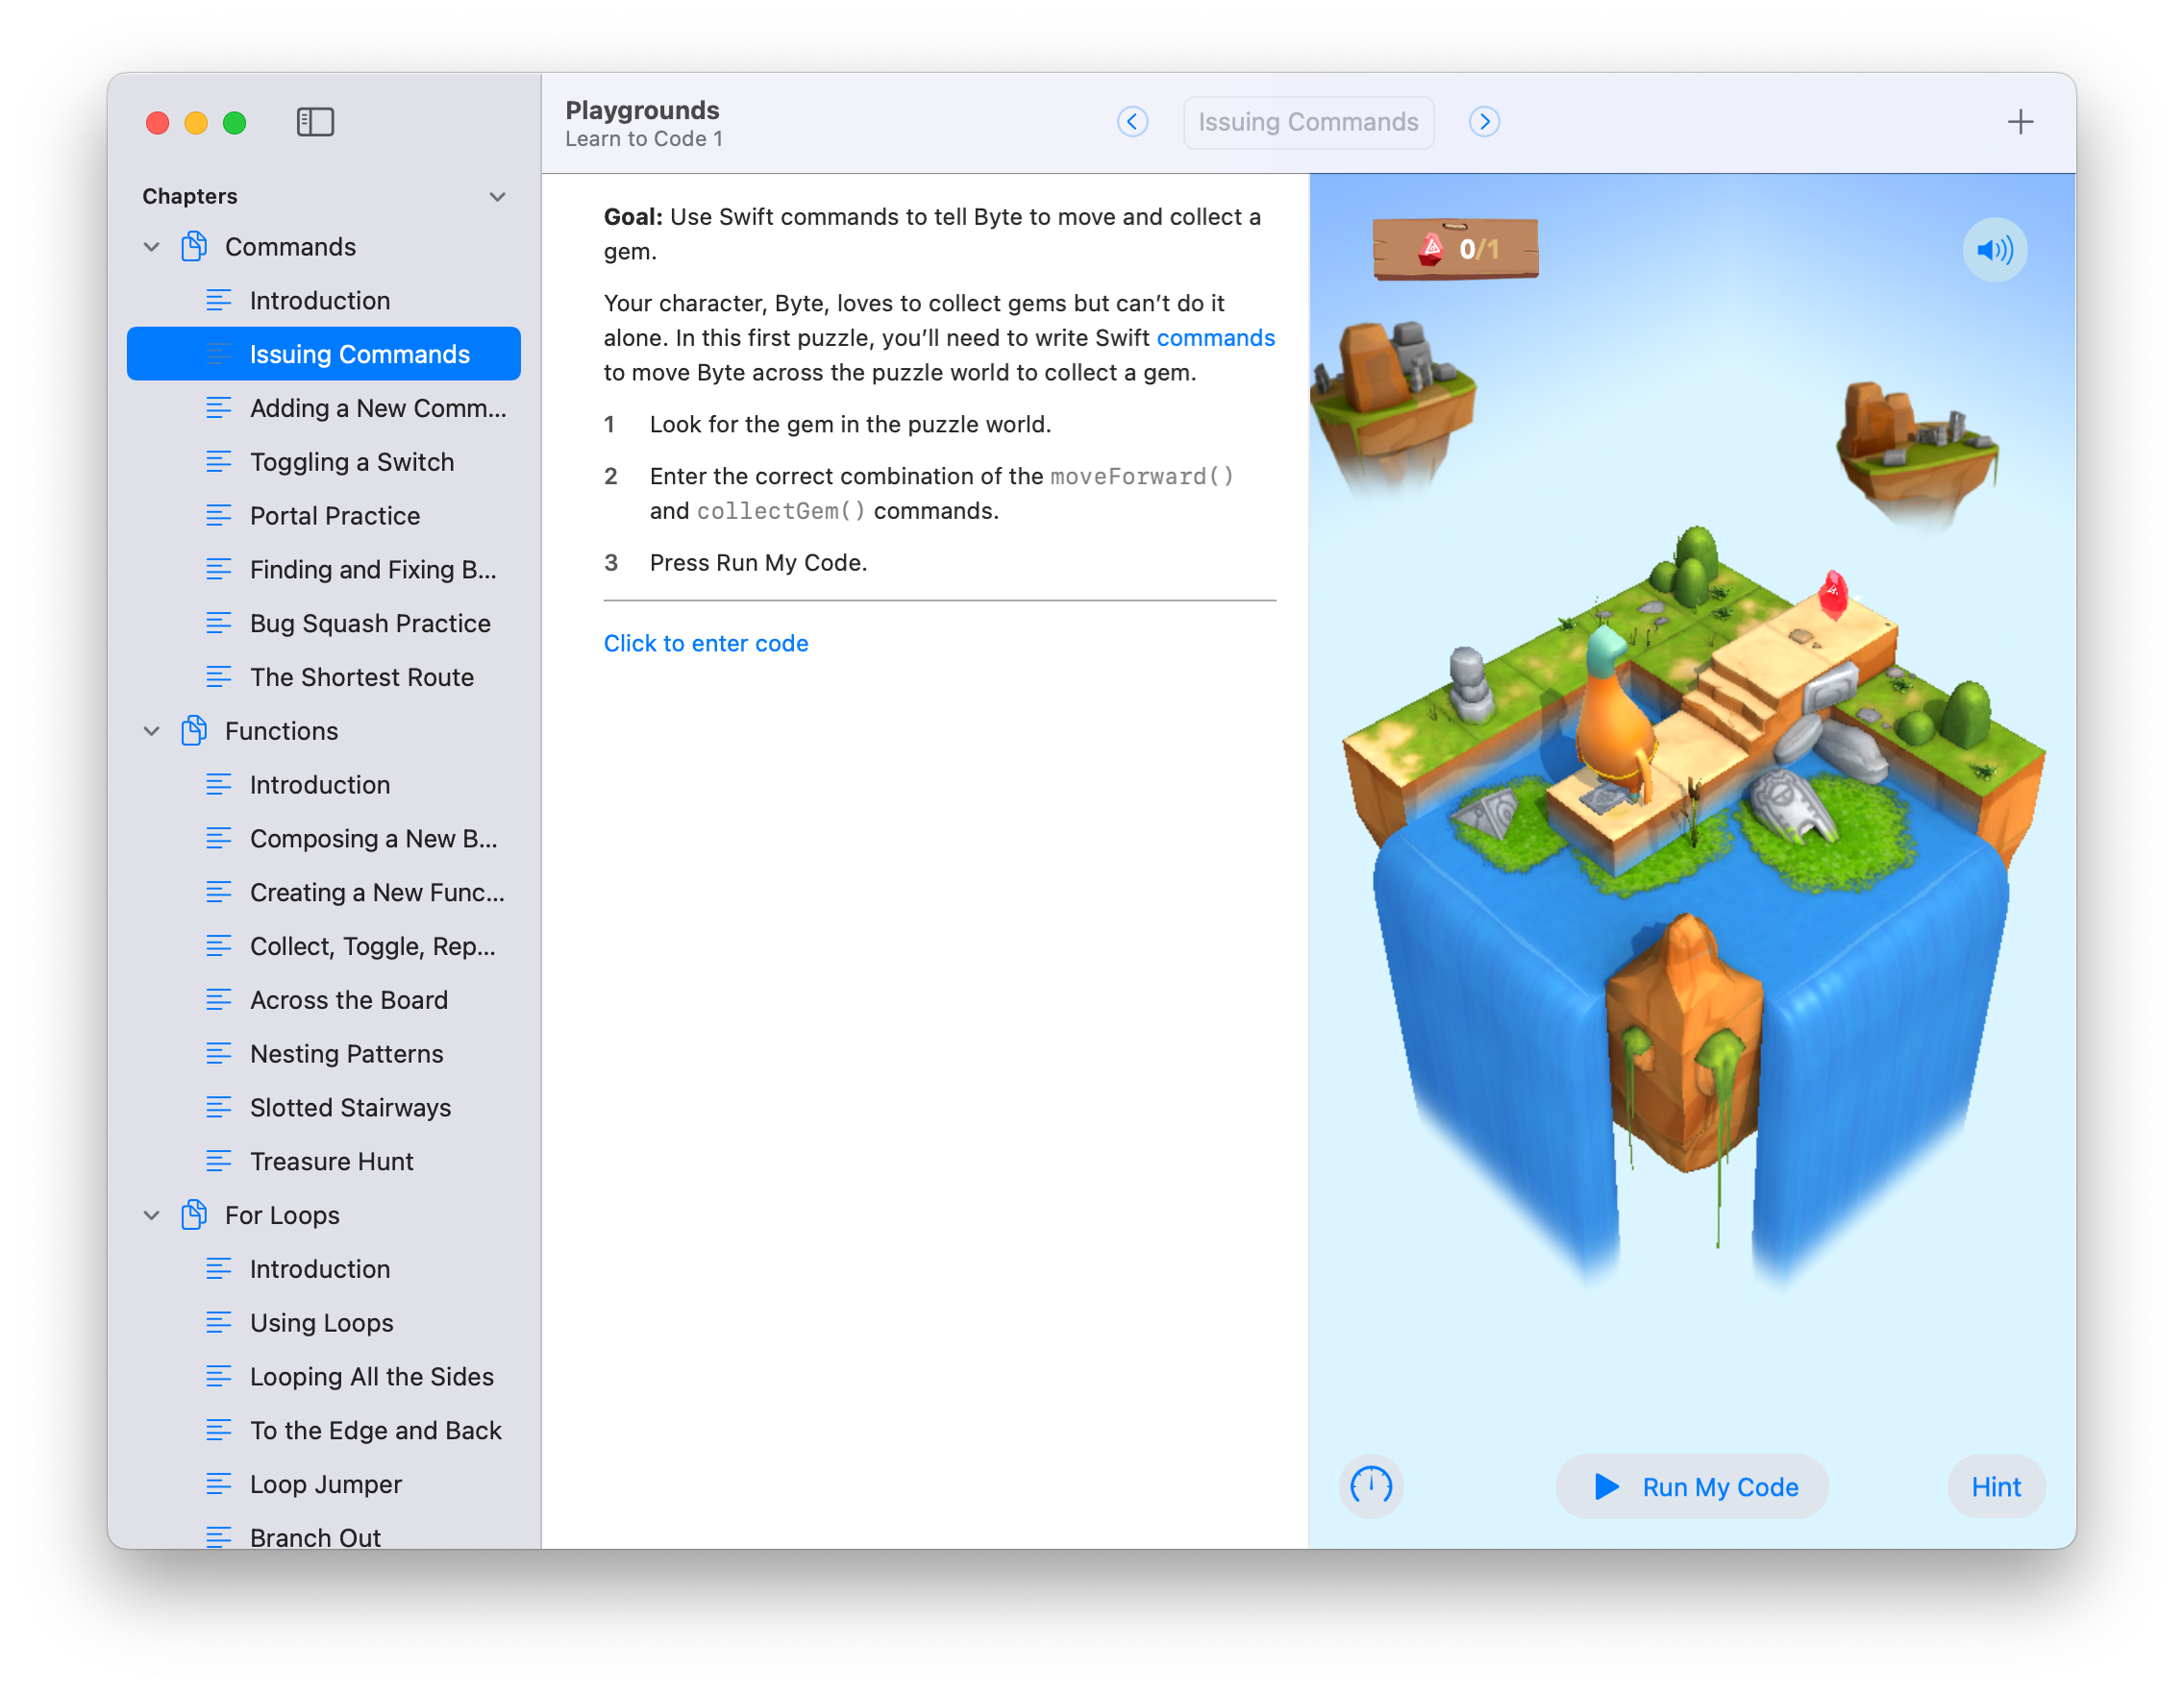Open Creating a New Function page
Viewport: 2184px width, 1691px height.
pyautogui.click(x=324, y=893)
